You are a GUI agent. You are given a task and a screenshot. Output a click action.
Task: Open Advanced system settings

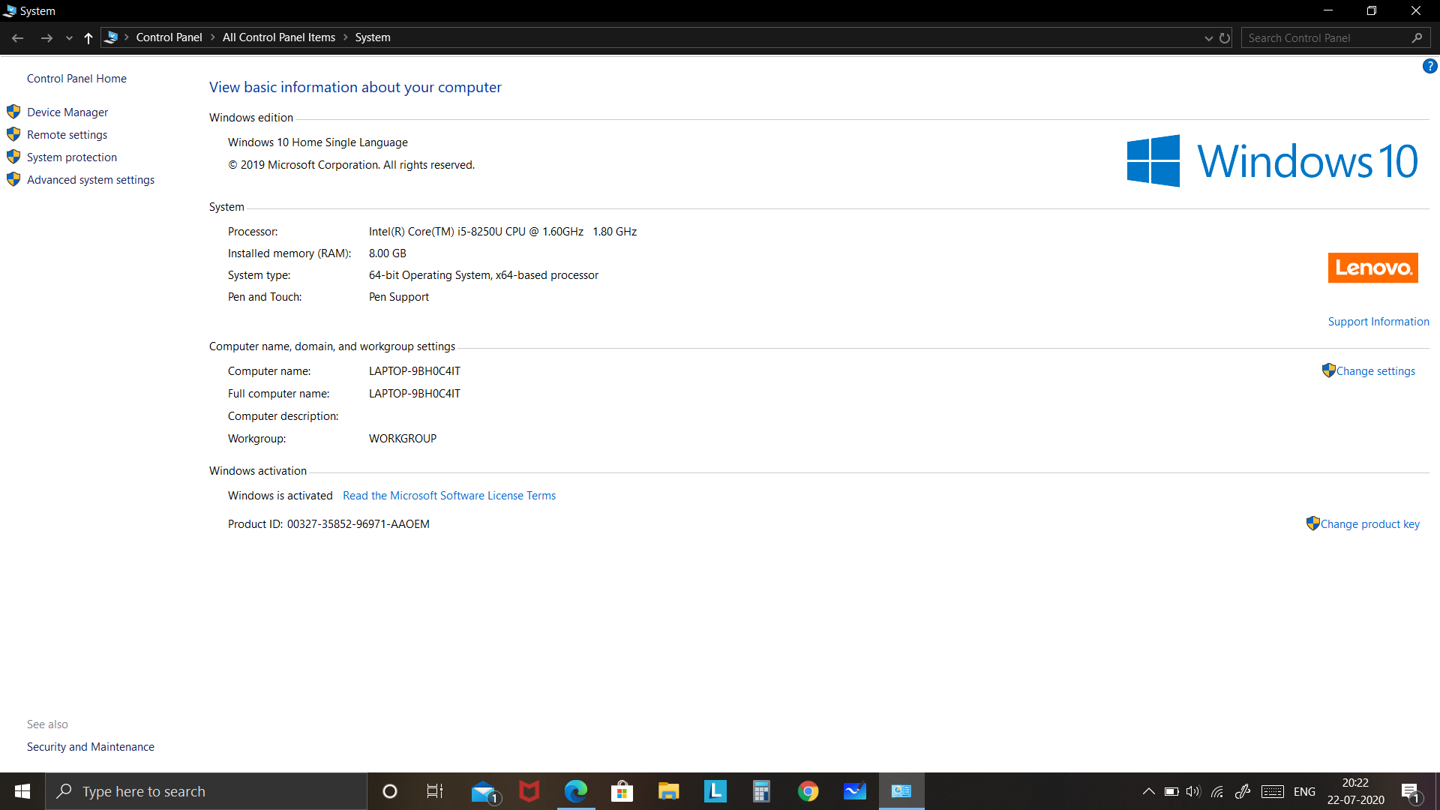pos(91,180)
